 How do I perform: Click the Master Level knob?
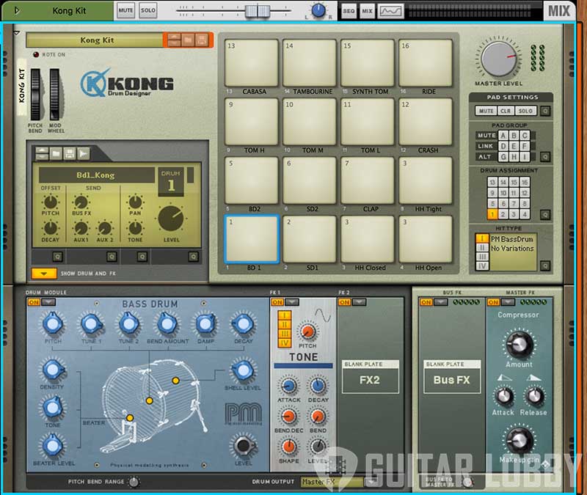[x=498, y=59]
